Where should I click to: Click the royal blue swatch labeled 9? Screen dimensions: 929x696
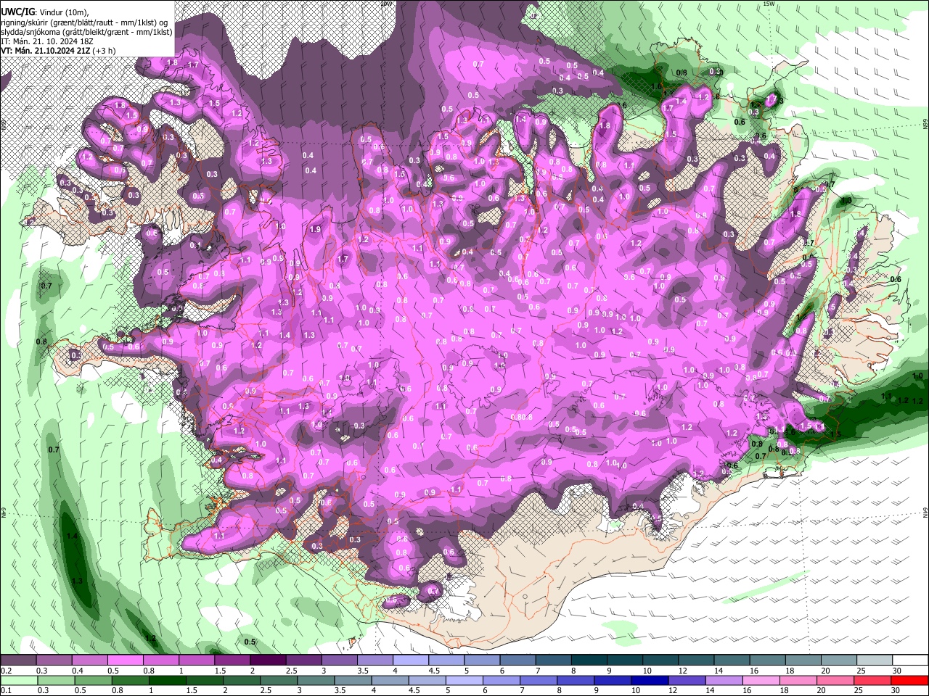click(613, 680)
